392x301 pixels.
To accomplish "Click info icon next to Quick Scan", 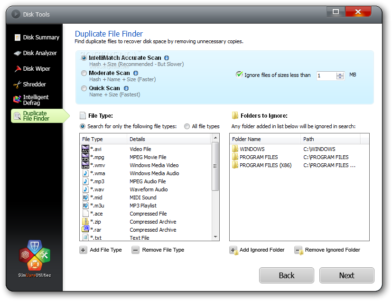I will click(x=126, y=88).
